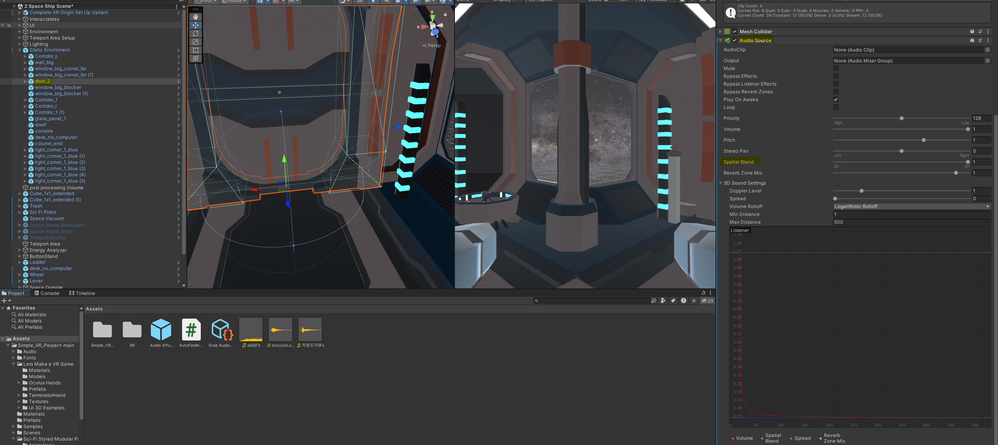Click Search by Type icon in Project

tap(663, 301)
